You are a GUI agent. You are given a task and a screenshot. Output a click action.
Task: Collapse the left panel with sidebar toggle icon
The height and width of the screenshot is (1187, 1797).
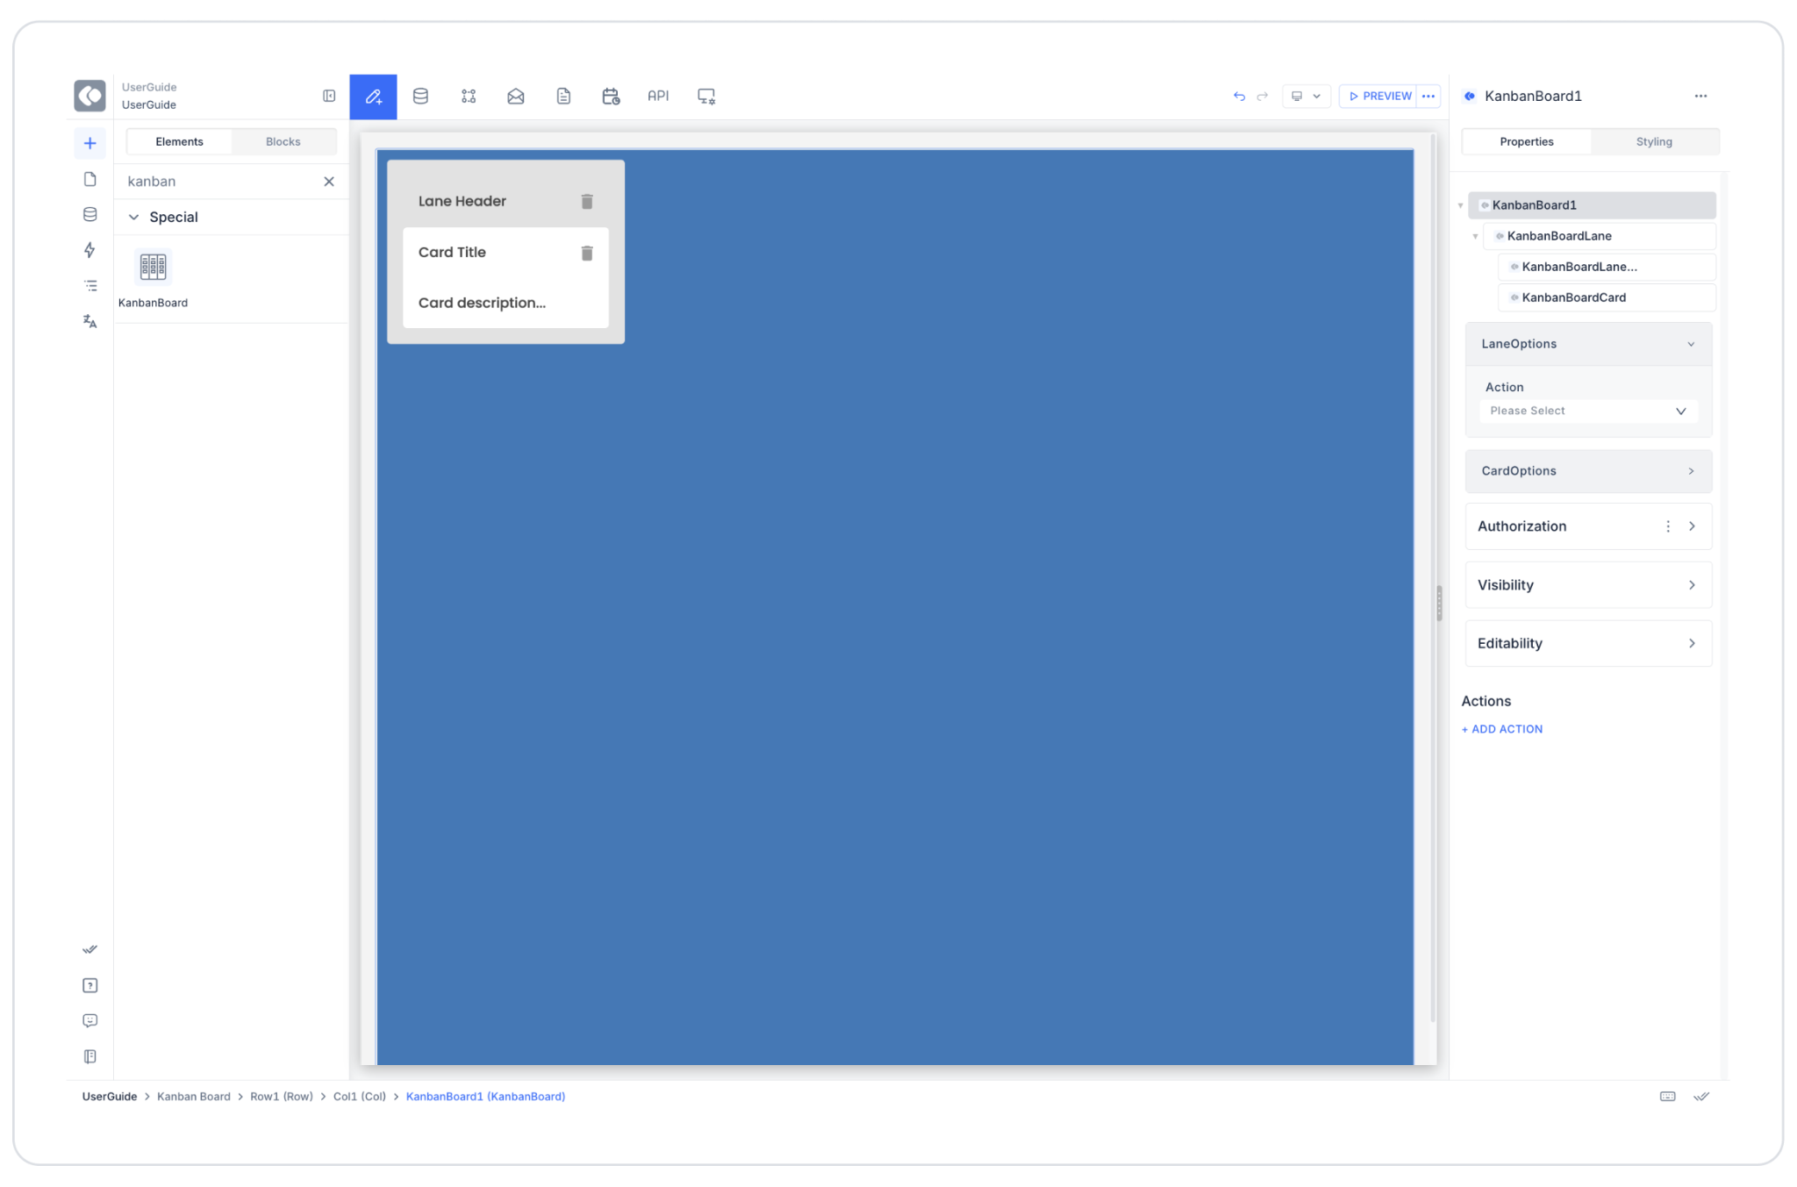pyautogui.click(x=329, y=96)
